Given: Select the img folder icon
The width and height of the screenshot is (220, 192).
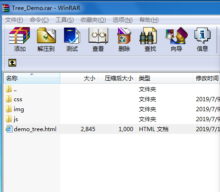Looking at the screenshot, I should (9, 109).
